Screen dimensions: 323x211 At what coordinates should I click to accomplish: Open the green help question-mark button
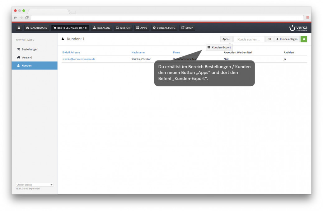coord(304,39)
